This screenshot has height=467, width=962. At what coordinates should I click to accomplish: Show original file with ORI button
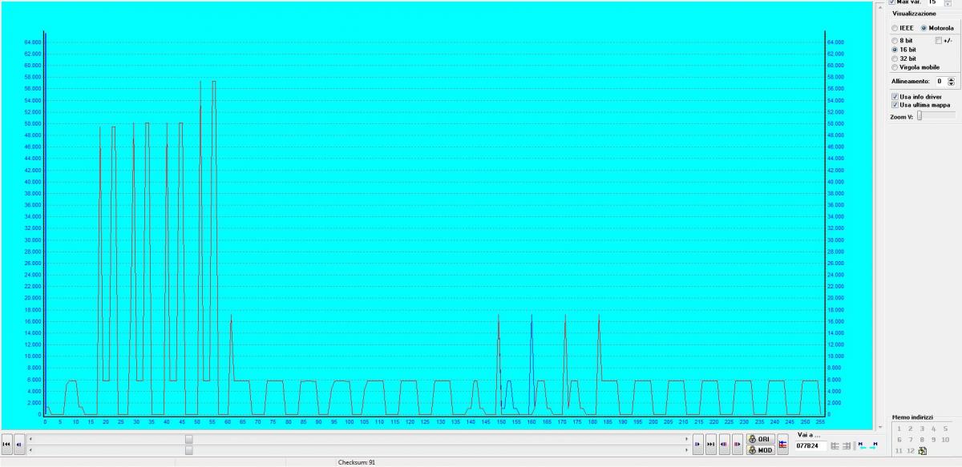(x=761, y=439)
